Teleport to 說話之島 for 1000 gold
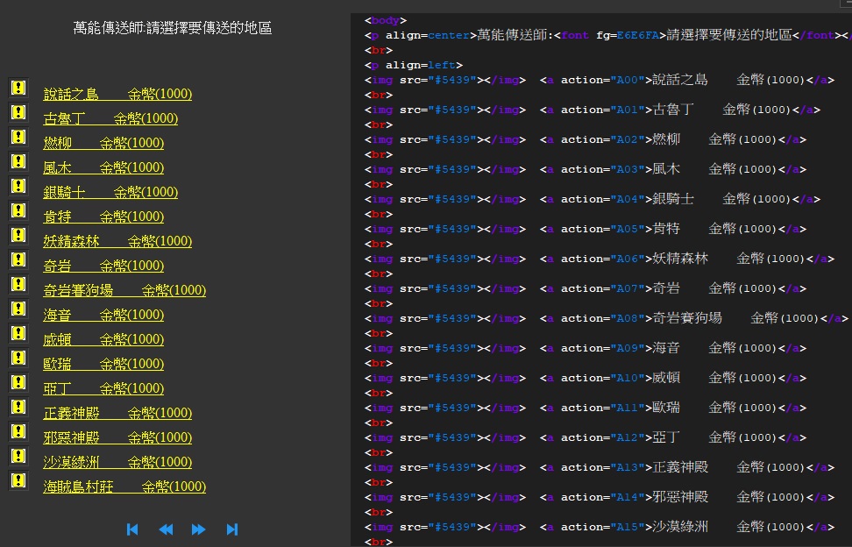The image size is (852, 547). pyautogui.click(x=117, y=94)
